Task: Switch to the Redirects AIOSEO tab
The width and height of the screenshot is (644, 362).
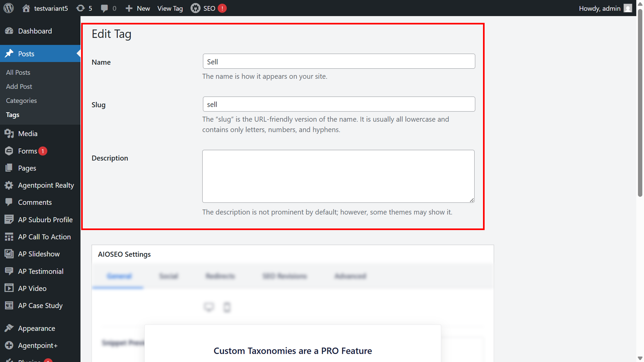Action: [x=220, y=276]
